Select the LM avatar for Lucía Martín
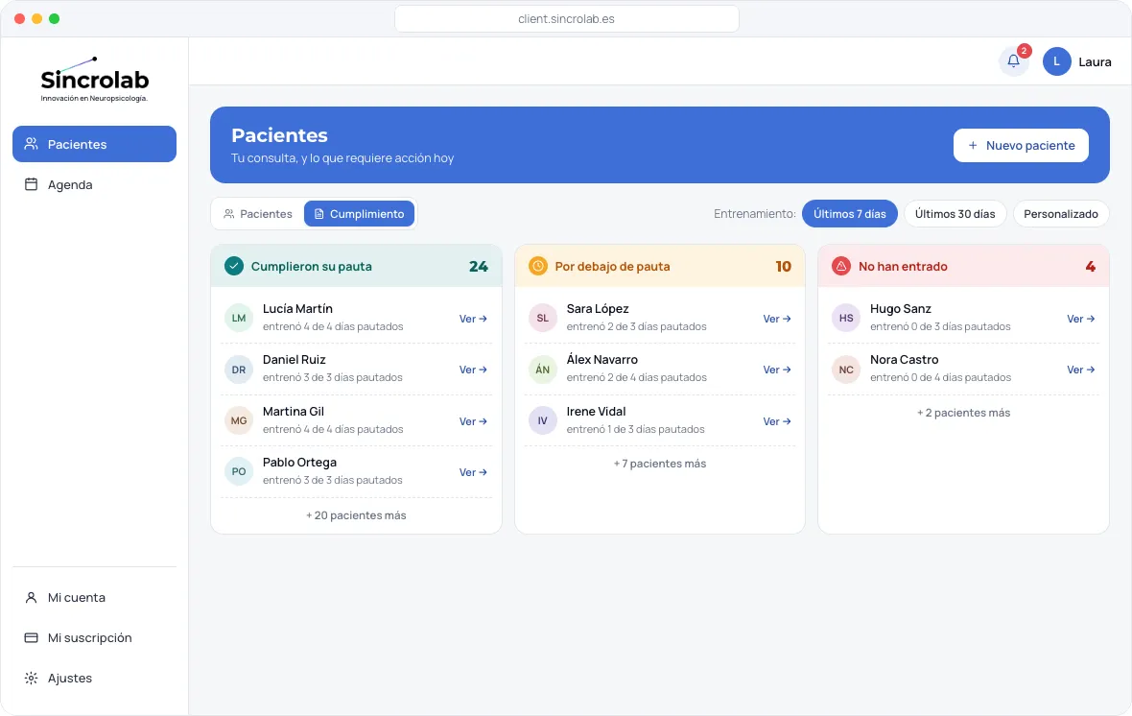Viewport: 1132px width, 716px height. click(239, 318)
